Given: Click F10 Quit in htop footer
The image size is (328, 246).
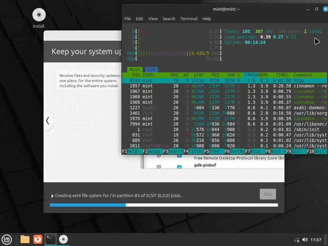Looking at the screenshot, I should tap(316, 151).
